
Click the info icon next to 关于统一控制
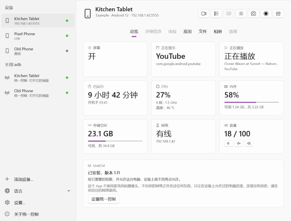[7, 214]
